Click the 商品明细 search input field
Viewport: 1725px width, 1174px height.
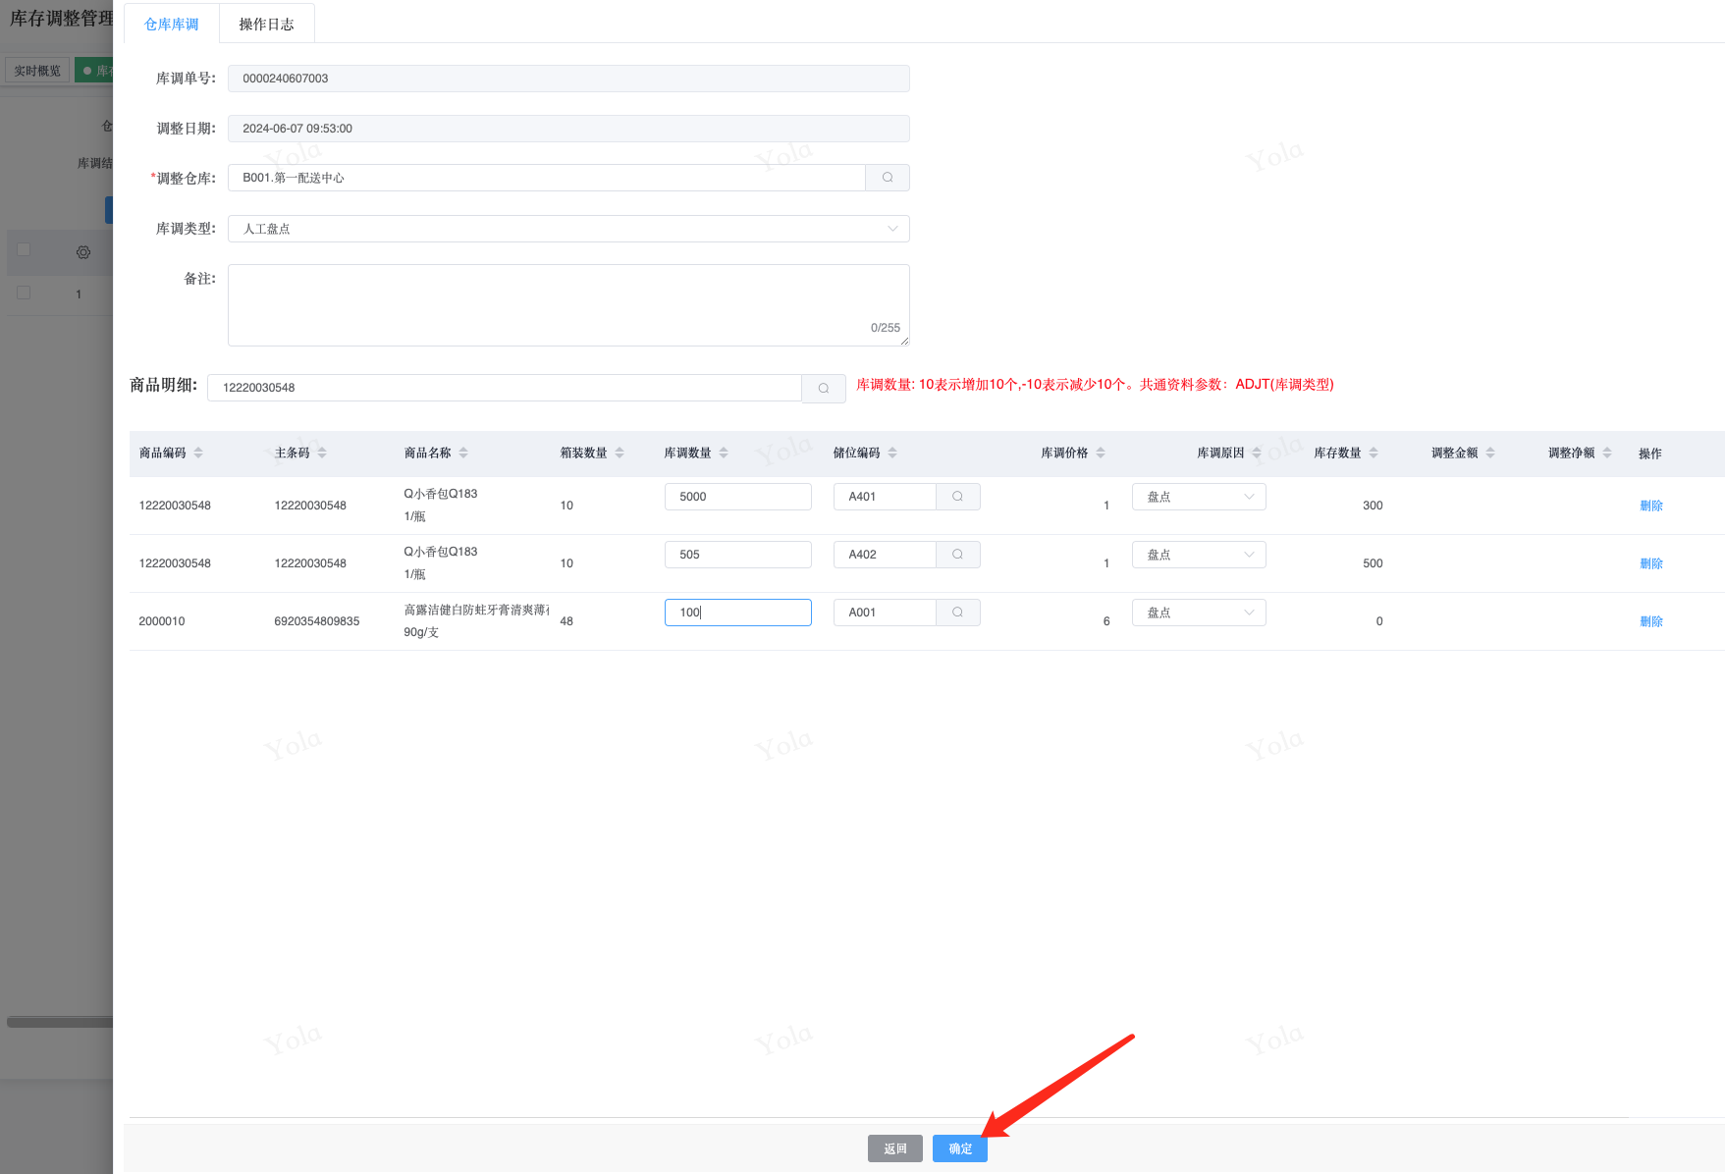[x=505, y=388]
